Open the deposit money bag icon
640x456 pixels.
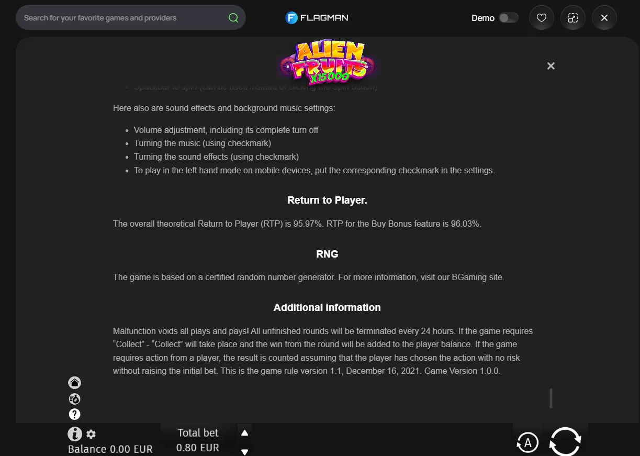pos(75,399)
